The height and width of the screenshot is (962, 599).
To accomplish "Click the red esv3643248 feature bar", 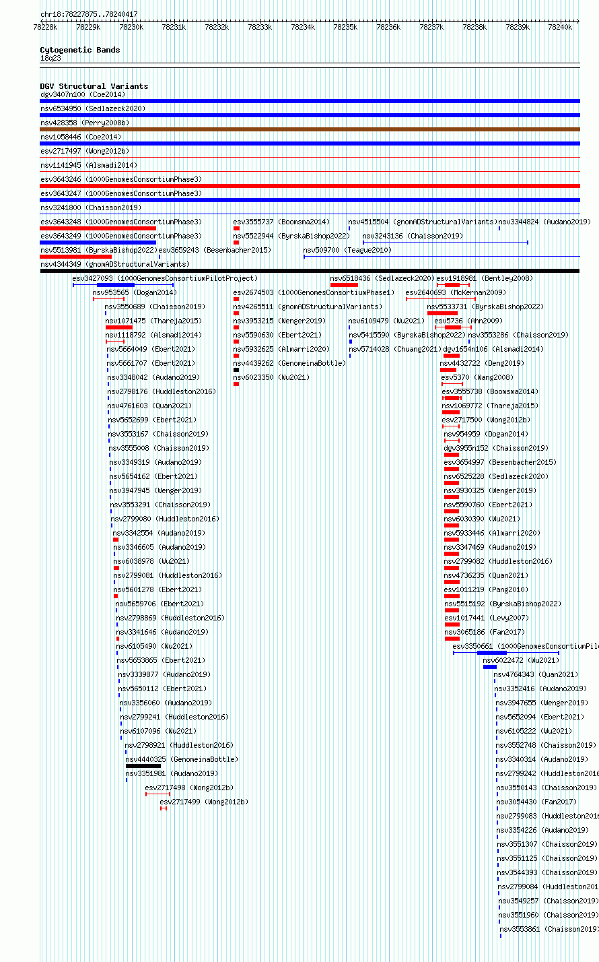I will point(98,228).
